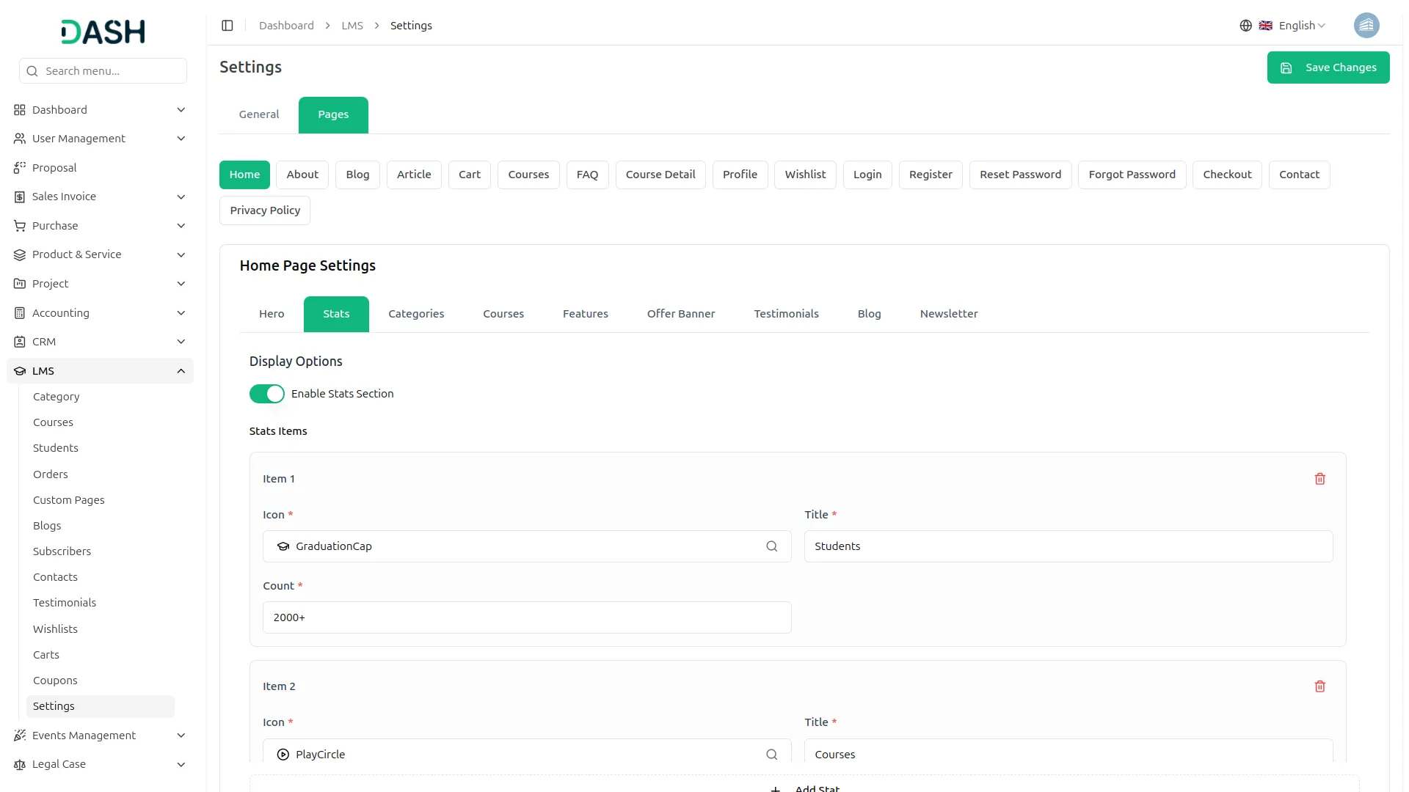
Task: Open Legal Case scales icon menu
Action: click(x=20, y=764)
